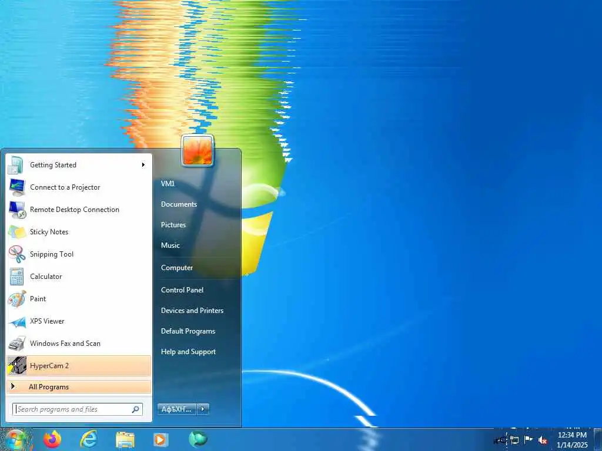
Task: Open Music library
Action: coord(170,245)
